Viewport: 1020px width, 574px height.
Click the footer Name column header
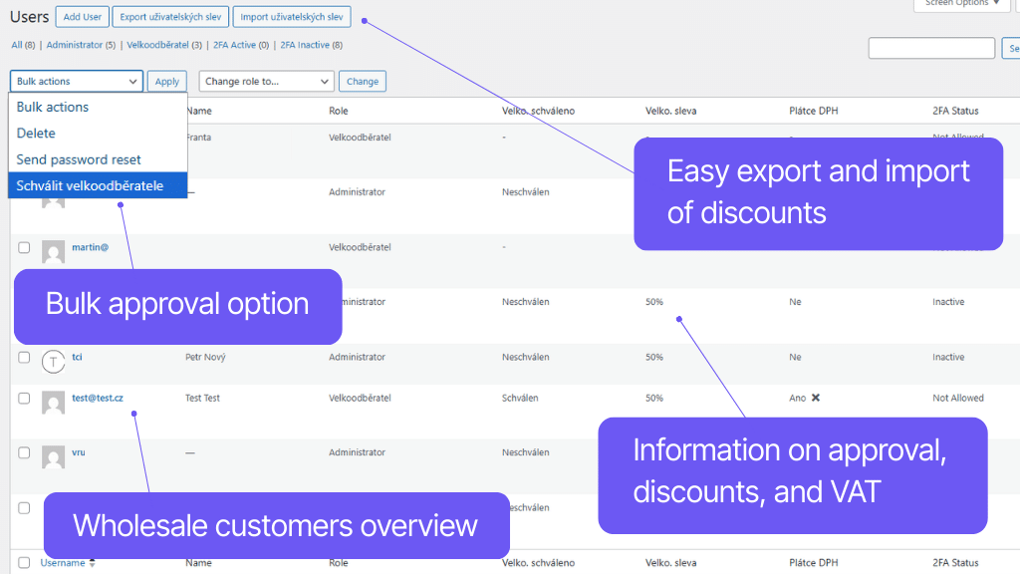click(198, 563)
